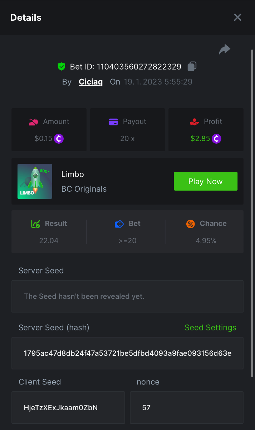The width and height of the screenshot is (255, 430).
Task: Click the share arrow icon
Action: coord(225,49)
